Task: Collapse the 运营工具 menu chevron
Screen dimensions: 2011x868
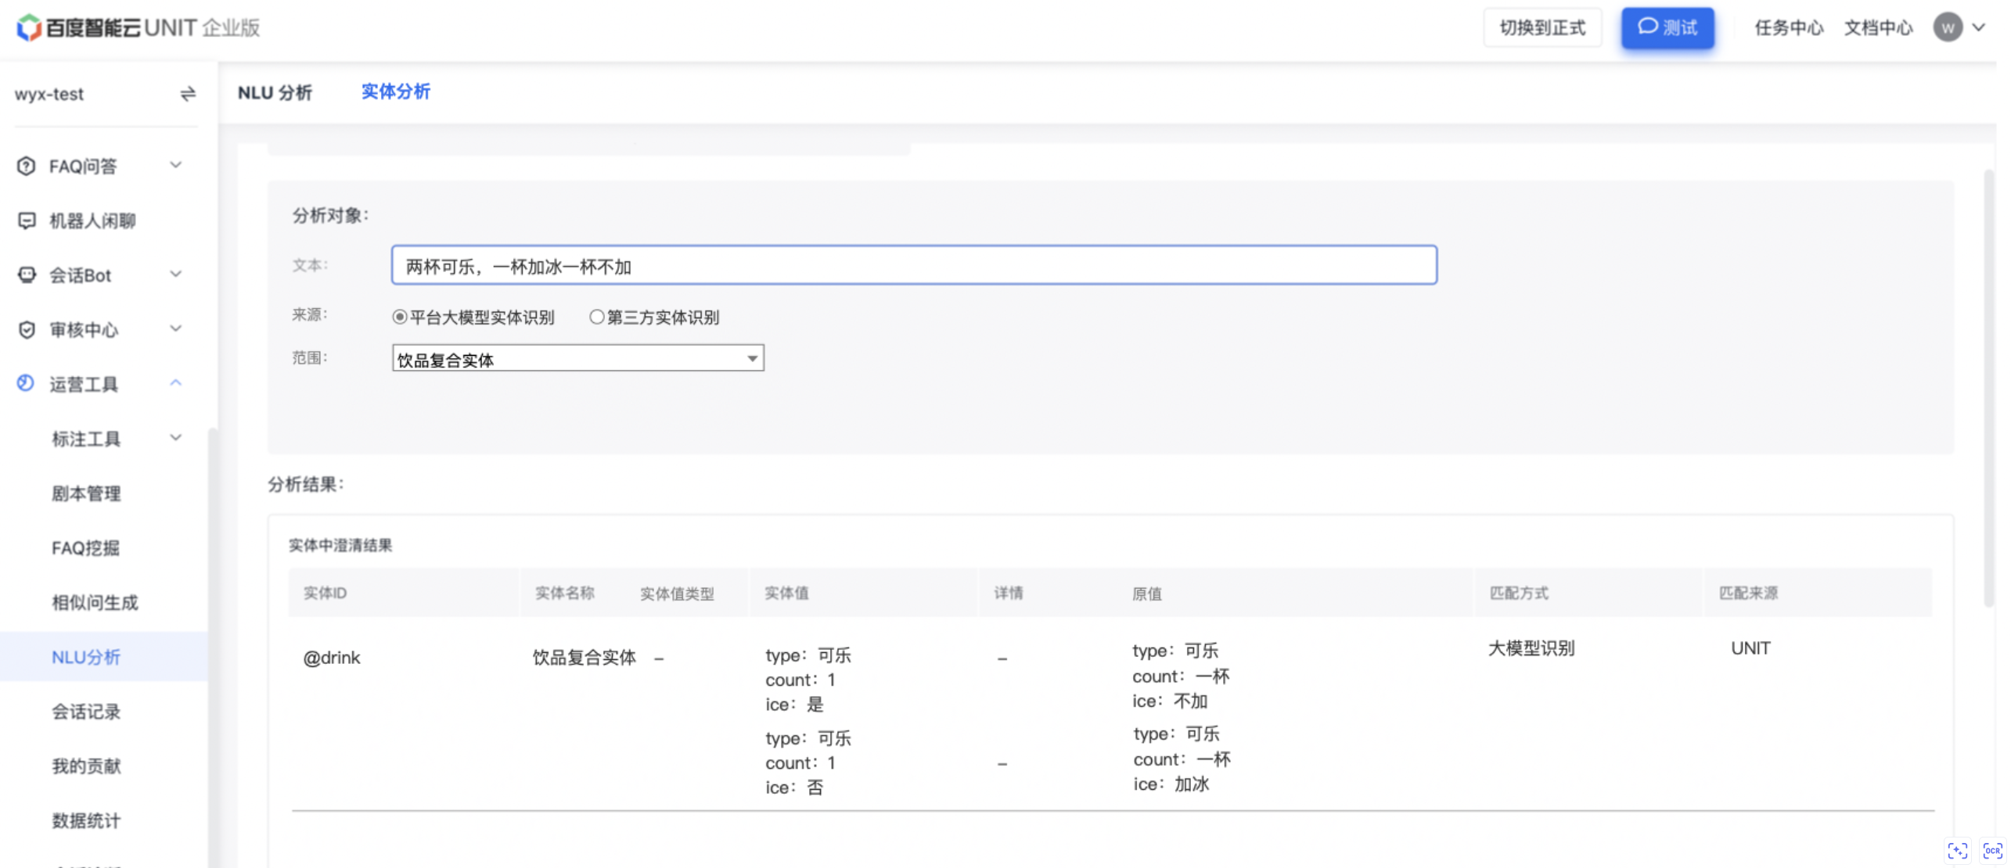Action: coord(176,382)
